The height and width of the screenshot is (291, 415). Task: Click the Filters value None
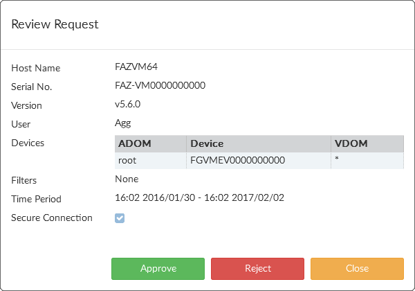tap(127, 179)
